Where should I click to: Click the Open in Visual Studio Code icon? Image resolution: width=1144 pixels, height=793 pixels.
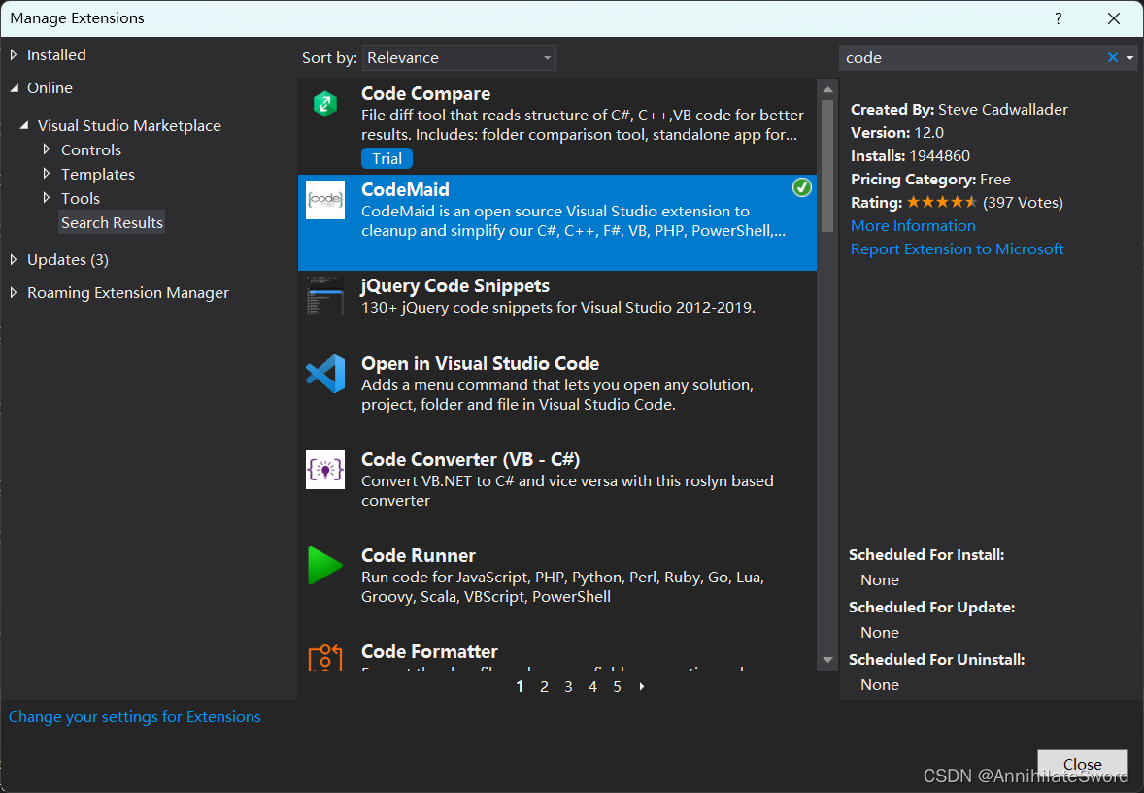coord(325,374)
